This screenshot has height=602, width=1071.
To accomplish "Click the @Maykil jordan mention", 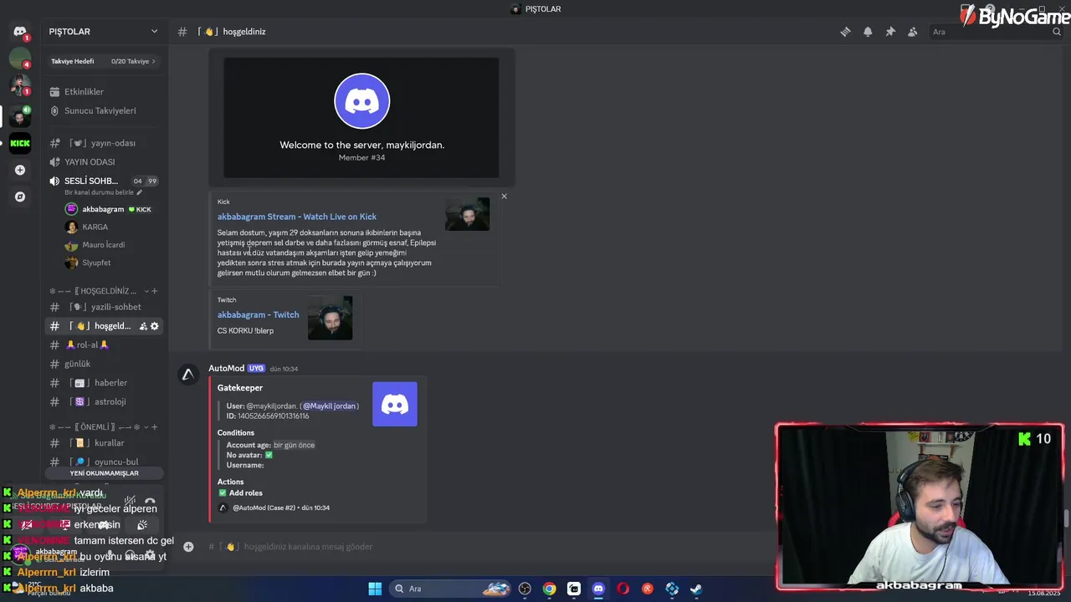I will pos(330,406).
